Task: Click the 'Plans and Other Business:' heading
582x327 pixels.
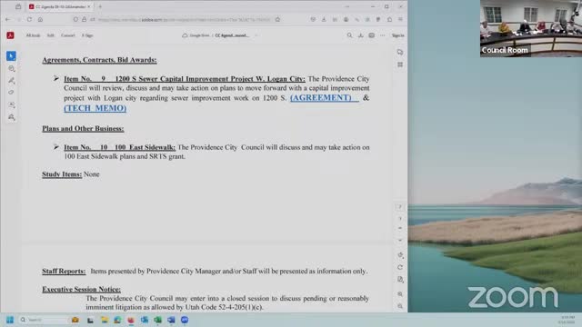Action: tap(83, 128)
